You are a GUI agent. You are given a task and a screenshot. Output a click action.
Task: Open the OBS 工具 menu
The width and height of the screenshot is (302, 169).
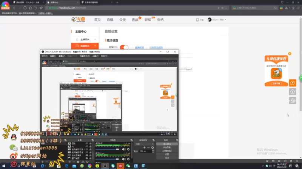pos(95,56)
